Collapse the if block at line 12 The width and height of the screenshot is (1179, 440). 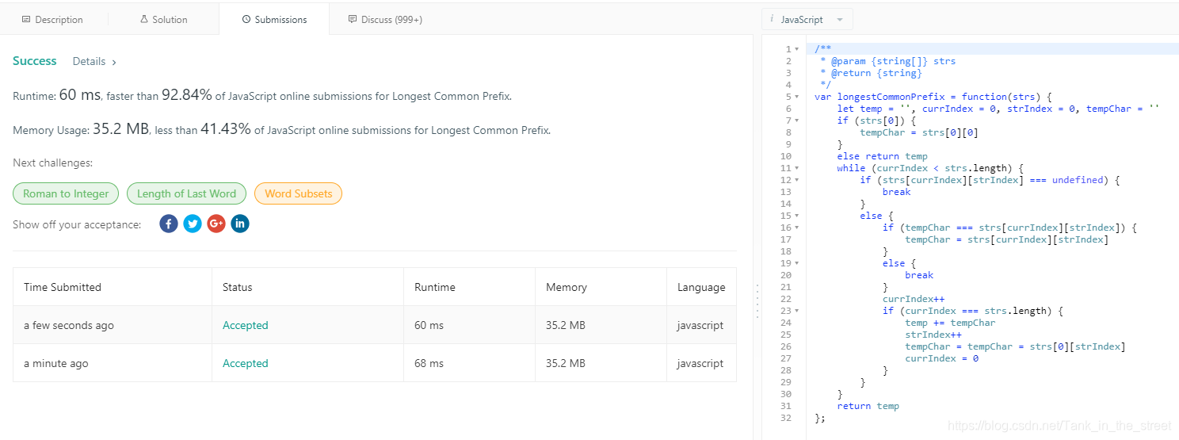[x=797, y=180]
